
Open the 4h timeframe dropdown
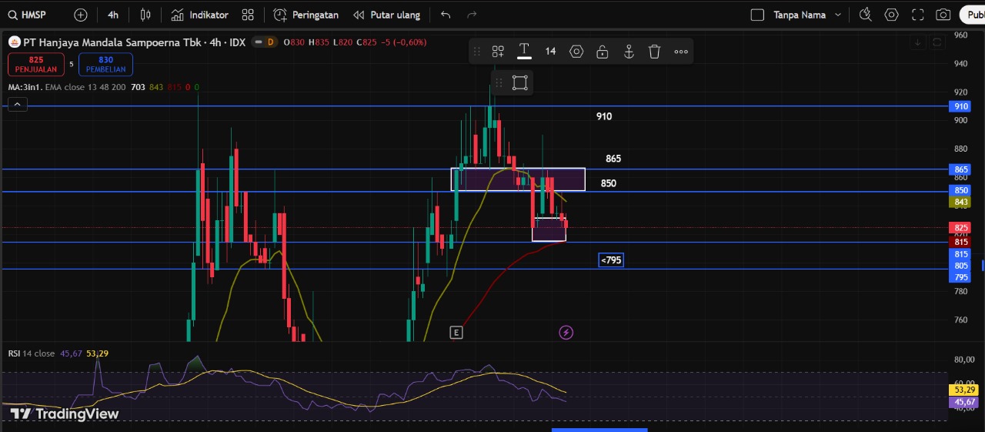(113, 15)
